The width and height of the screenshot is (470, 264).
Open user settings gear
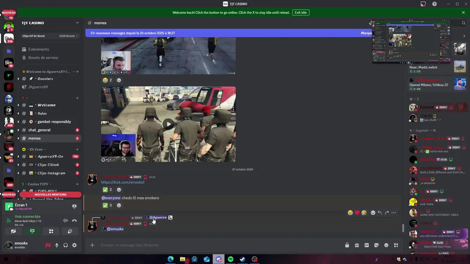tap(74, 245)
